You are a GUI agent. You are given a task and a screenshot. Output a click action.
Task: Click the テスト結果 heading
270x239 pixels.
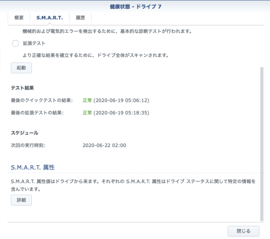point(22,88)
